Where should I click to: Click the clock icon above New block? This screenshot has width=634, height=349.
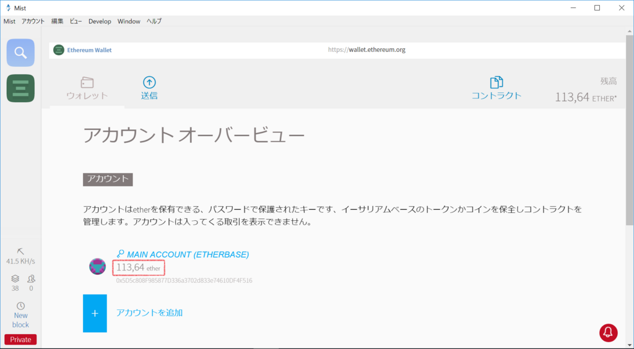click(x=20, y=306)
